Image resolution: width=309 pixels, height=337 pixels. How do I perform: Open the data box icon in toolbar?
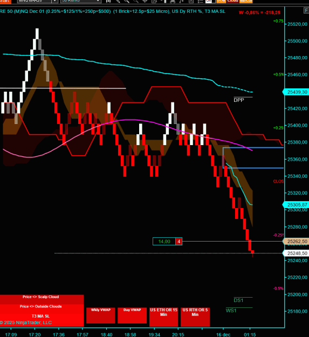pos(154,1)
